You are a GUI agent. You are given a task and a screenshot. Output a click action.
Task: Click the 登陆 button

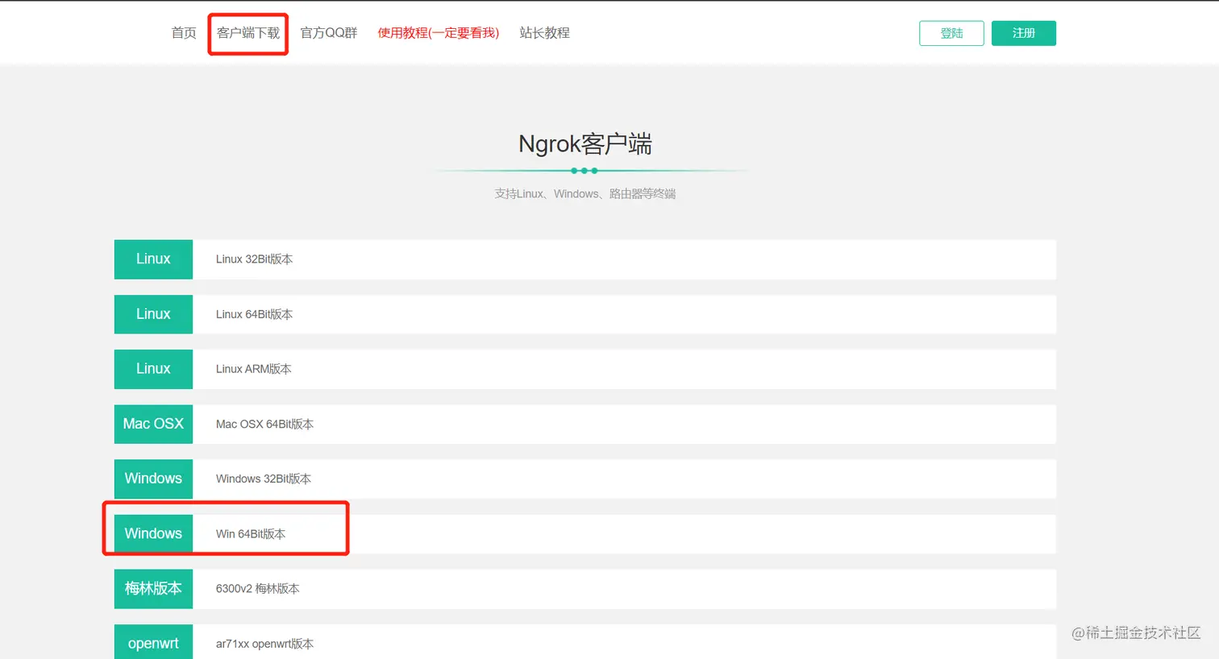coord(951,33)
